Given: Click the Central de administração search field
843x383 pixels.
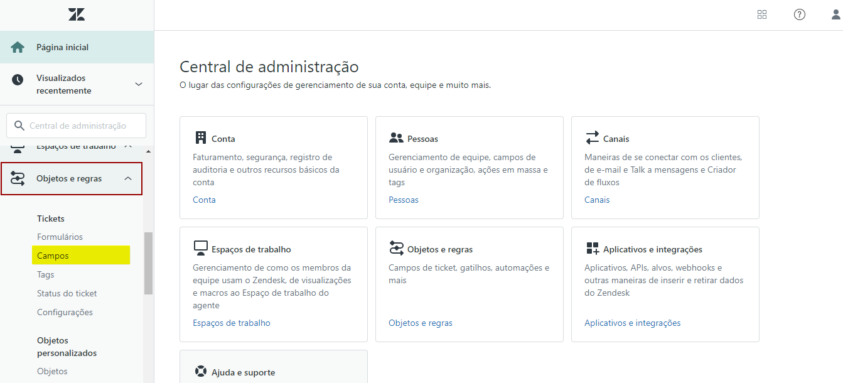Looking at the screenshot, I should pyautogui.click(x=78, y=126).
